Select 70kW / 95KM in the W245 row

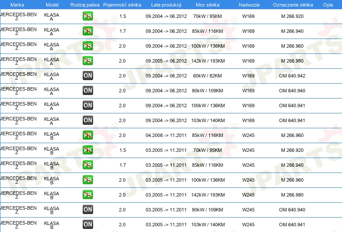pyautogui.click(x=207, y=150)
